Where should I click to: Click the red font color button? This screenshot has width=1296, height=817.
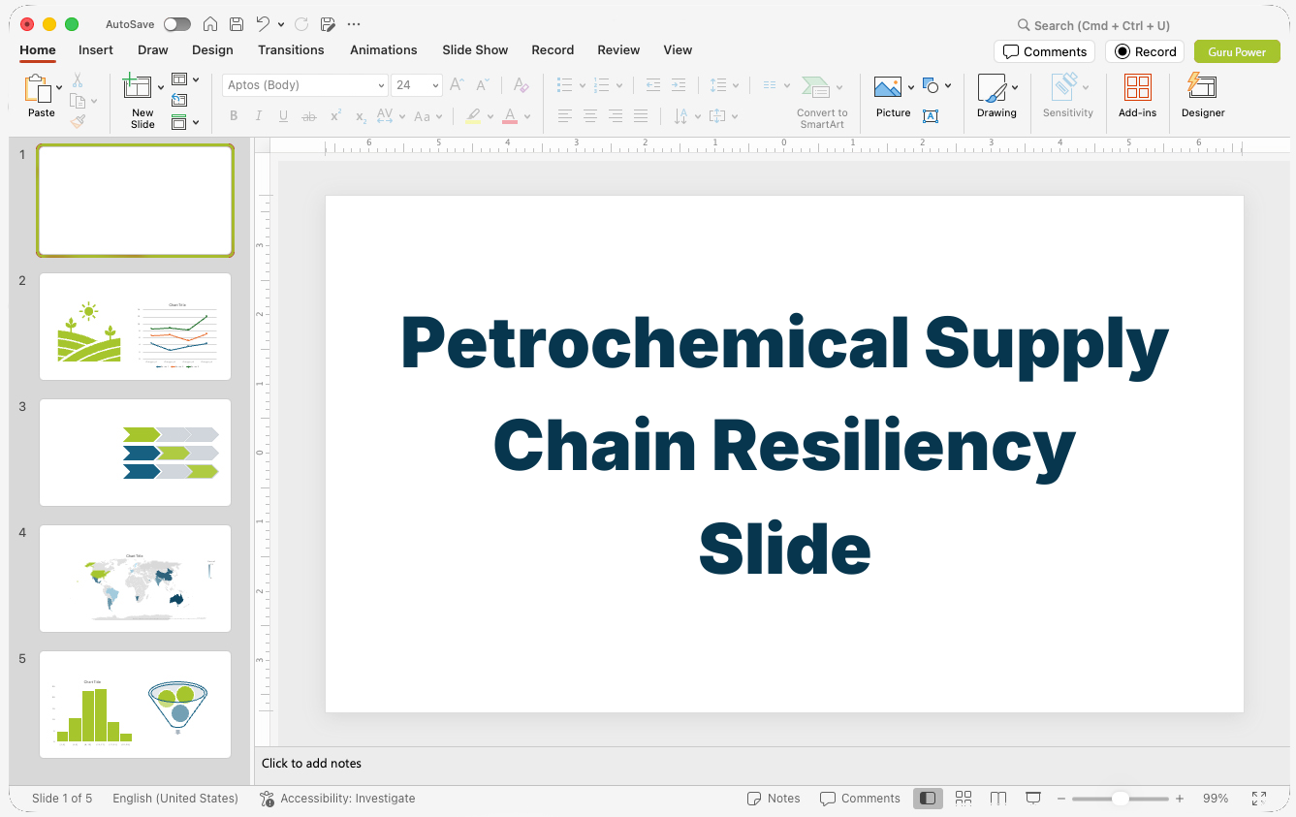[510, 116]
